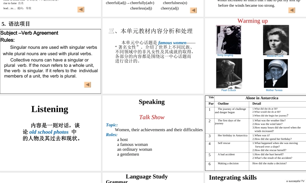Viewport: 306px width, 183px height.
Task: Click the Speaking slide title
Action: (152, 102)
